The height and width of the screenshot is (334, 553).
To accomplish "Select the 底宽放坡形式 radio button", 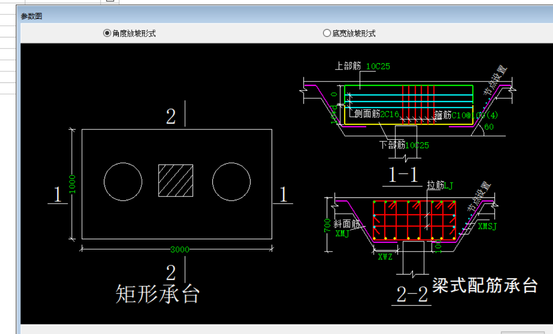I will (x=327, y=33).
